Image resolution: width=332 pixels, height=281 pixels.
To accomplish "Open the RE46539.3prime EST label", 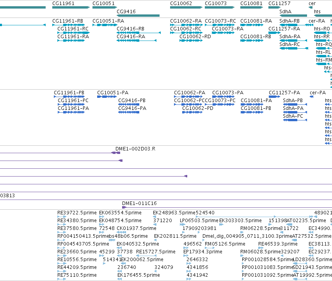I will tap(278, 244).
